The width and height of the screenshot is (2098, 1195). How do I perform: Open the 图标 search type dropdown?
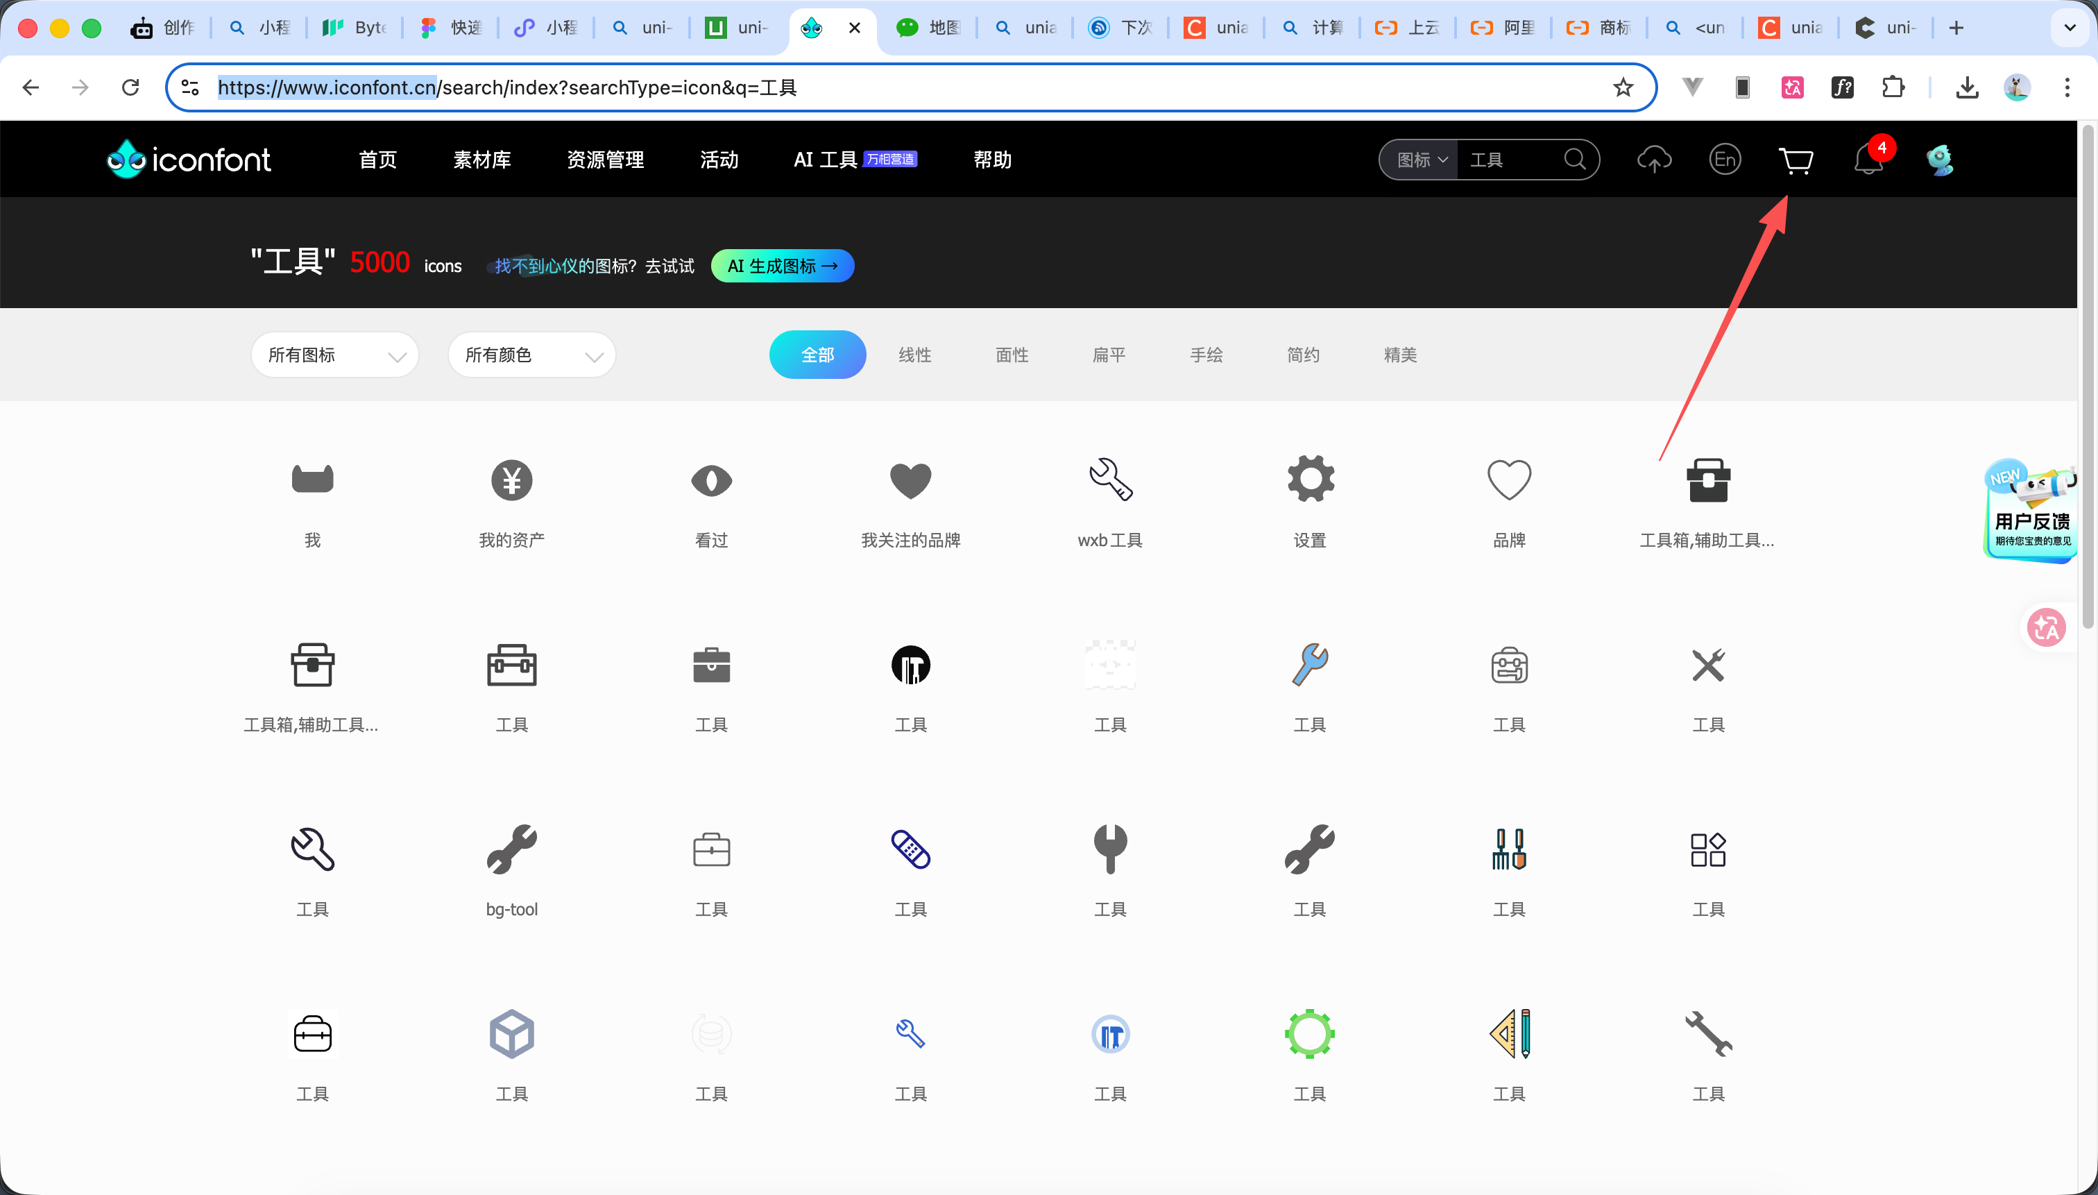pyautogui.click(x=1421, y=160)
